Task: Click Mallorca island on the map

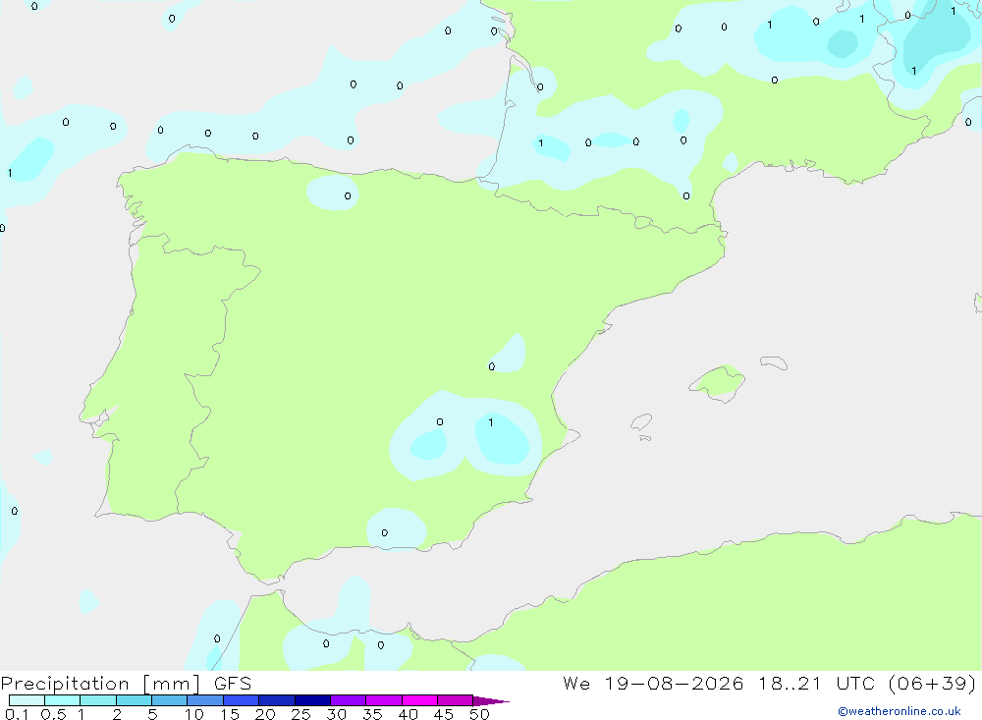Action: point(718,382)
